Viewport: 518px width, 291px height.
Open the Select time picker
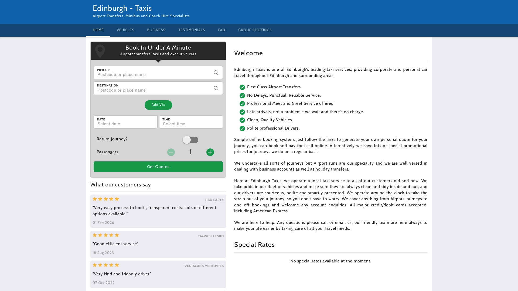[x=191, y=124]
